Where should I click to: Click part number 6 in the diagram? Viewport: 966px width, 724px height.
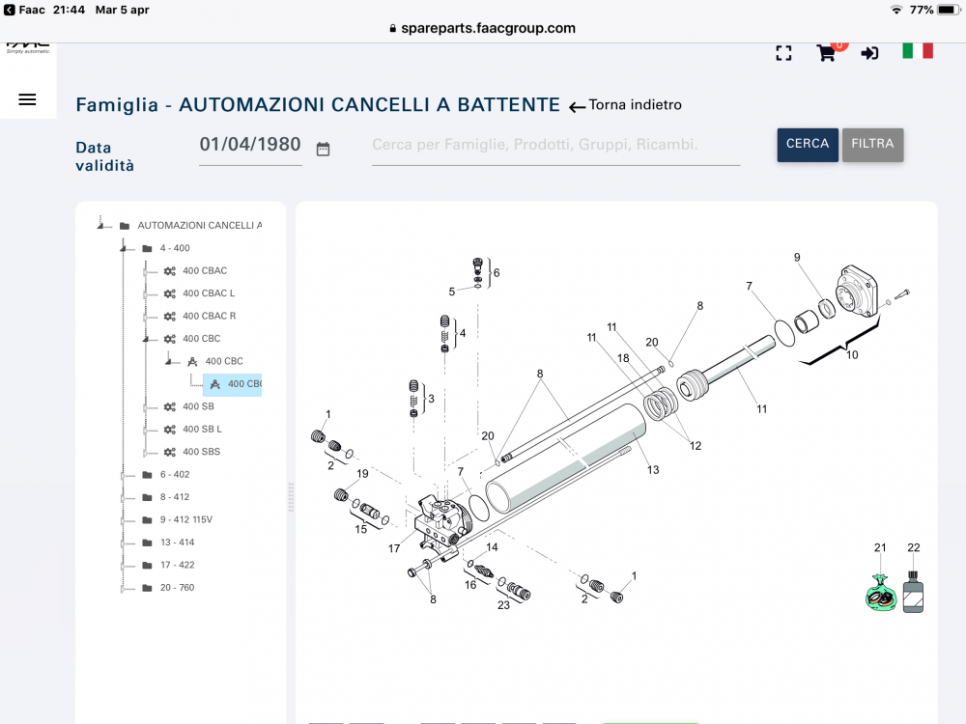(x=497, y=273)
